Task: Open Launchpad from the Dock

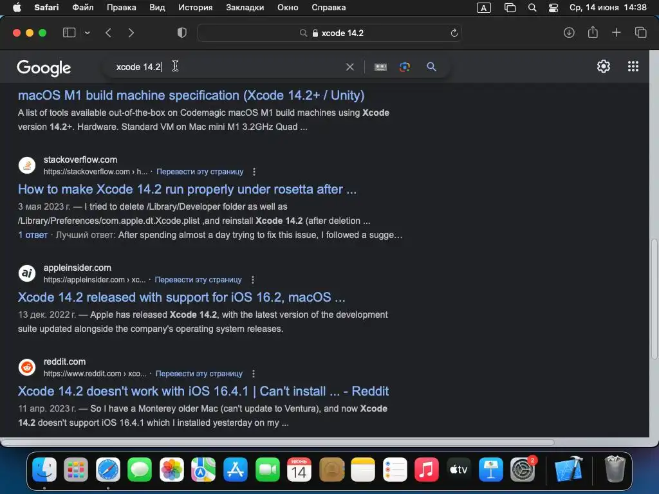Action: point(76,469)
